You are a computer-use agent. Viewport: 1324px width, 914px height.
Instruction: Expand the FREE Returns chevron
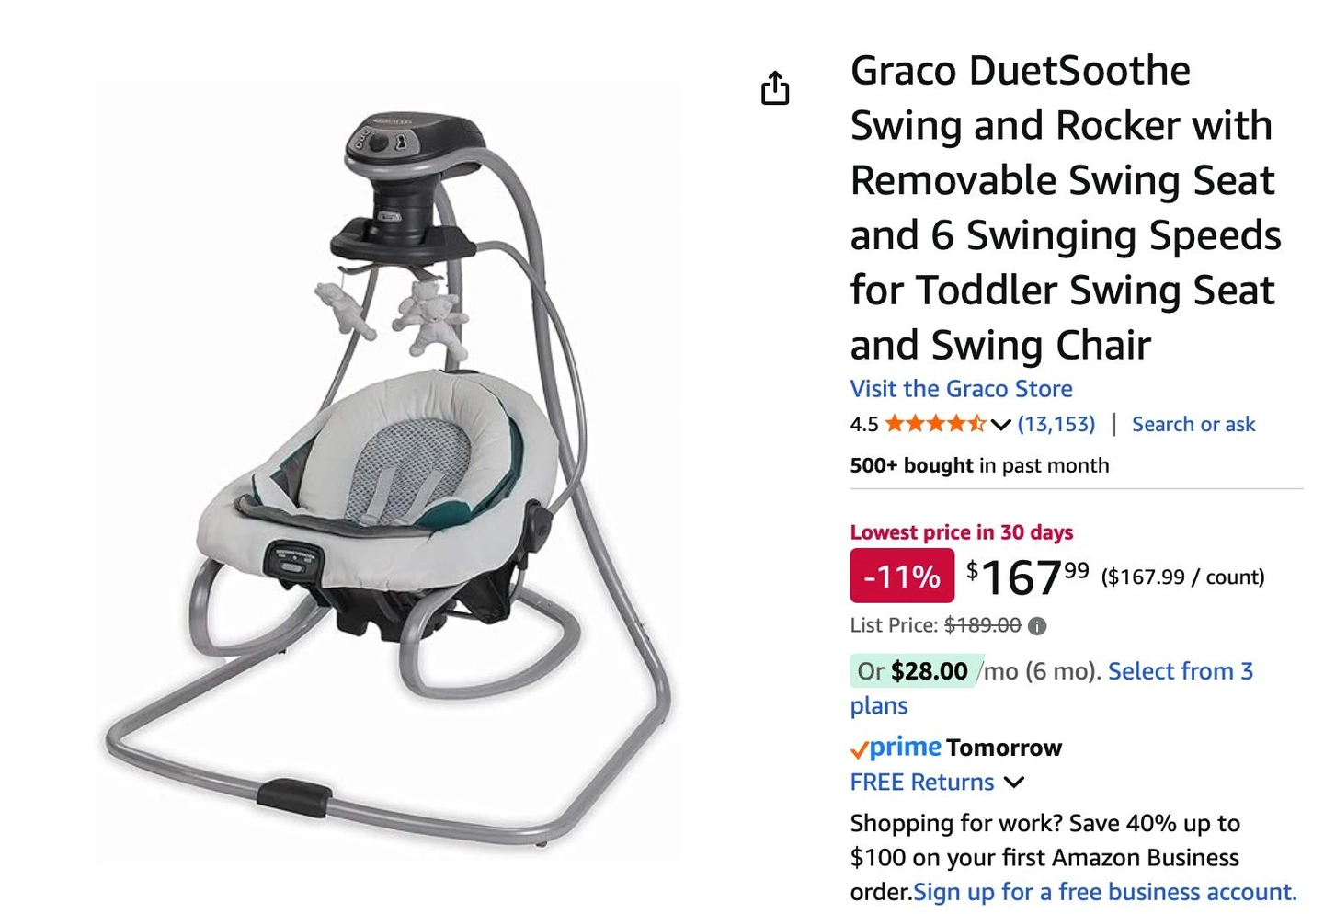point(1013,783)
